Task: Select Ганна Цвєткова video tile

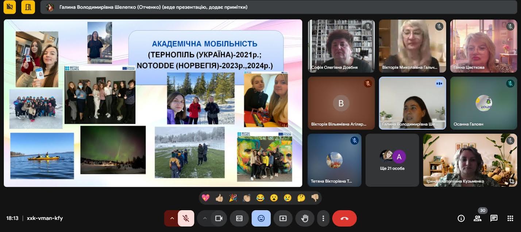Action: click(x=484, y=46)
